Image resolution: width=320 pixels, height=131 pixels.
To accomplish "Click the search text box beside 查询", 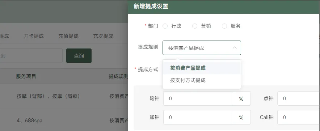I will coord(31,56).
